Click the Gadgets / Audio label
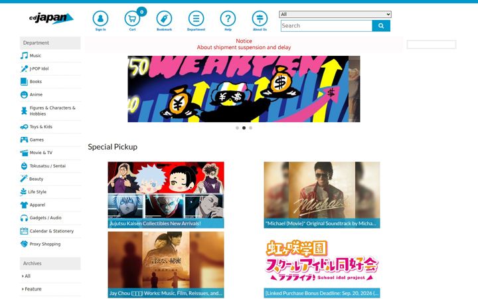478x299 pixels. [45, 218]
